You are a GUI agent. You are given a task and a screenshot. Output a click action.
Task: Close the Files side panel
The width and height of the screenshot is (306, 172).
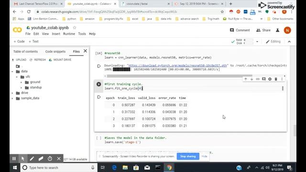click(85, 51)
